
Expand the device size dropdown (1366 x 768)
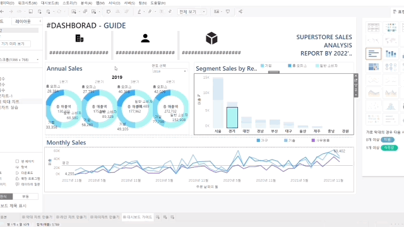coord(20,60)
